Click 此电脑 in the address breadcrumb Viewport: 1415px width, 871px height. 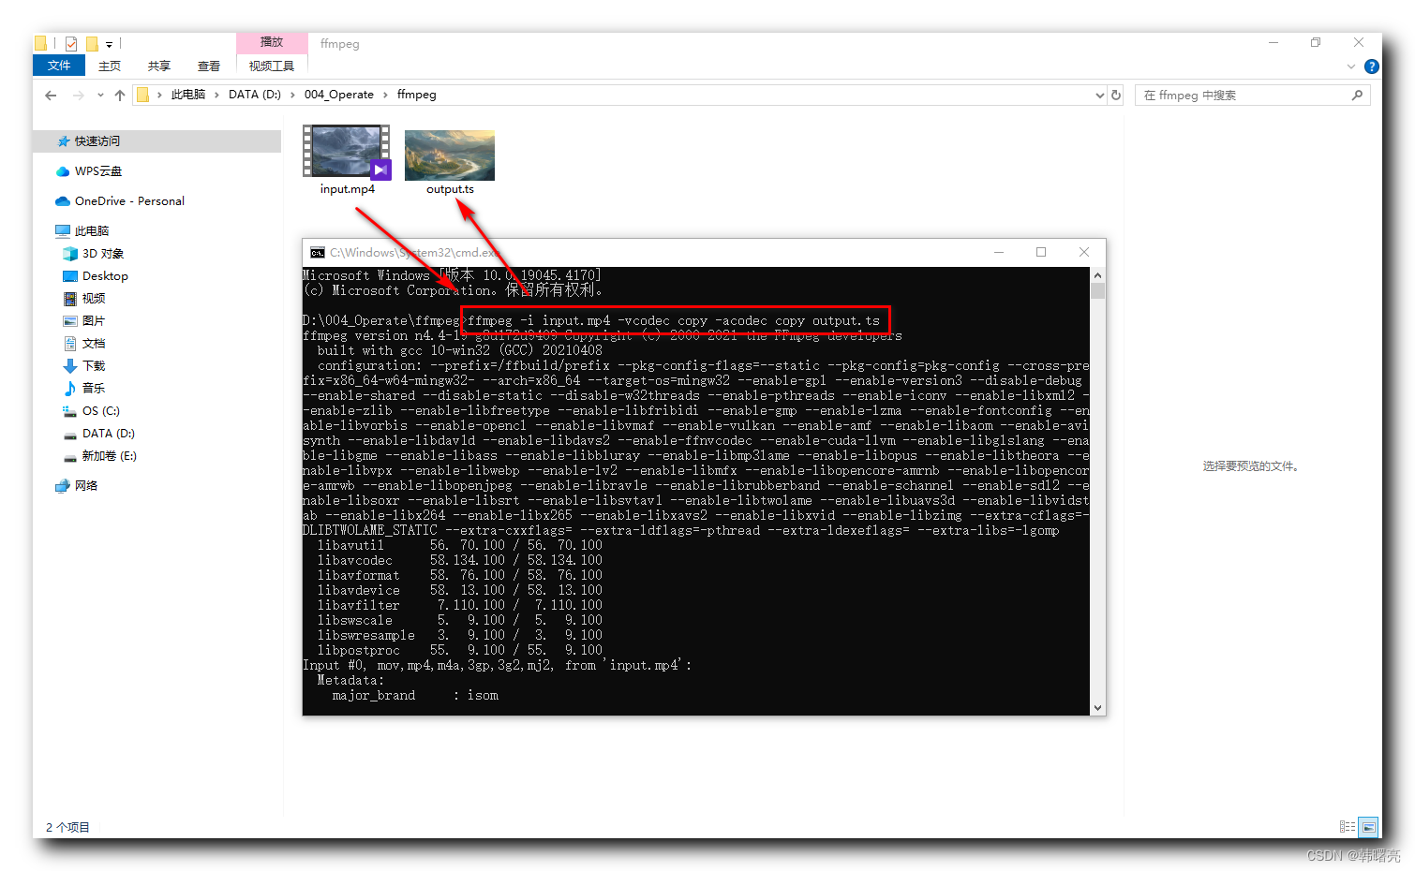[188, 95]
